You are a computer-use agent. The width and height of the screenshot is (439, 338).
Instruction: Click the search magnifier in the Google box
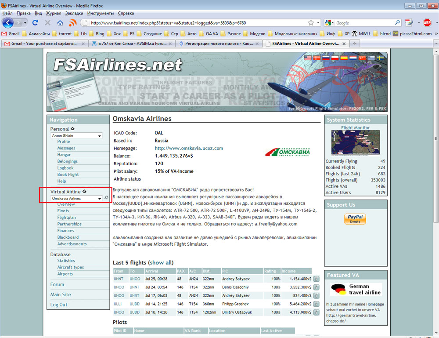tap(397, 23)
